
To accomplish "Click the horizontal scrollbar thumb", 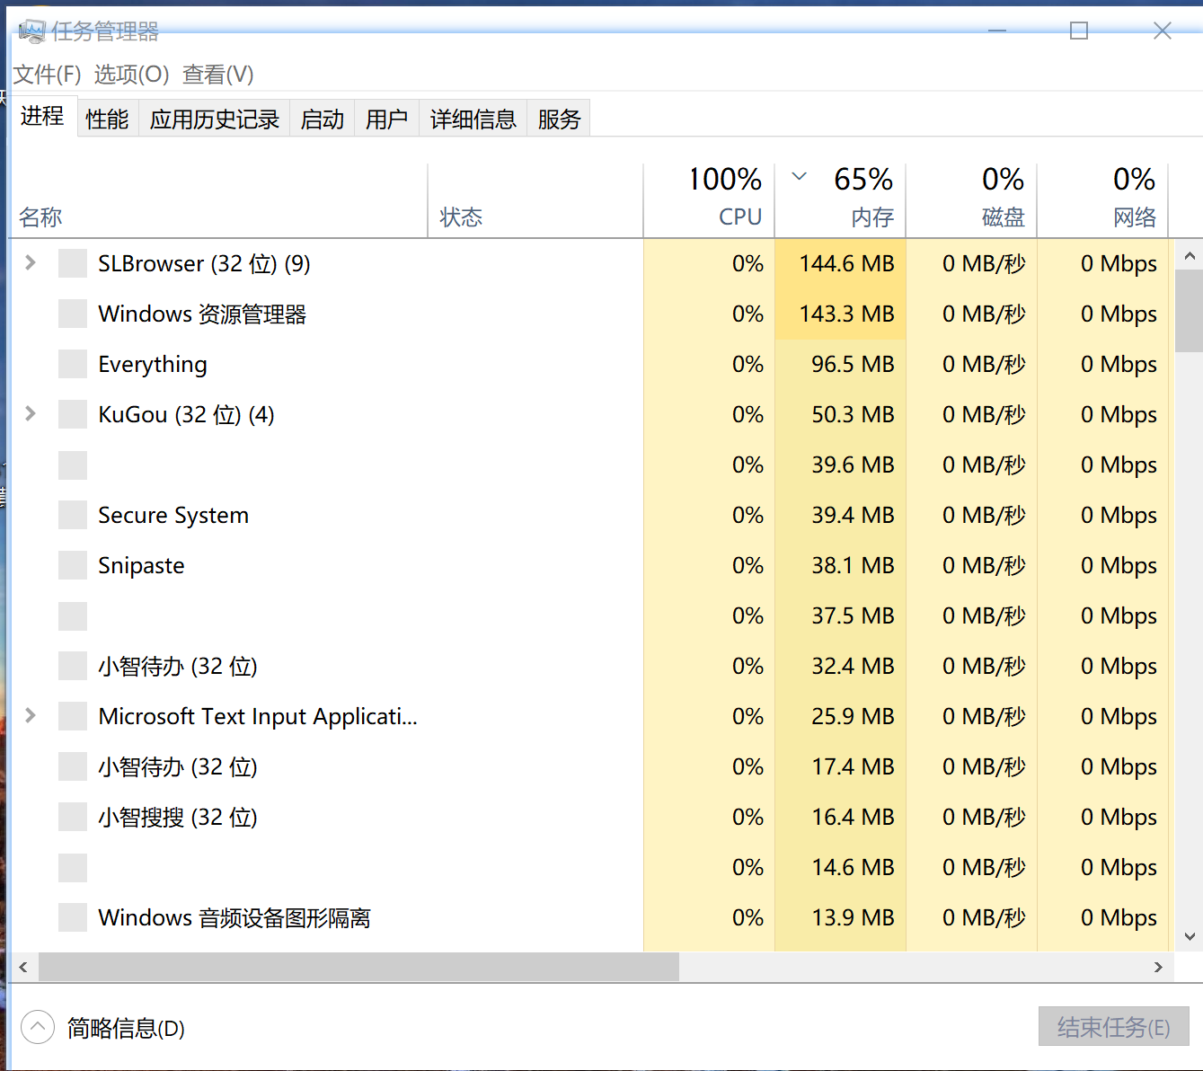I will tap(358, 967).
